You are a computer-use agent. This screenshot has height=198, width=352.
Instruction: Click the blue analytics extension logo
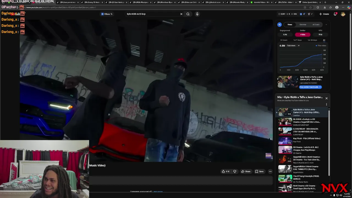pos(279,24)
